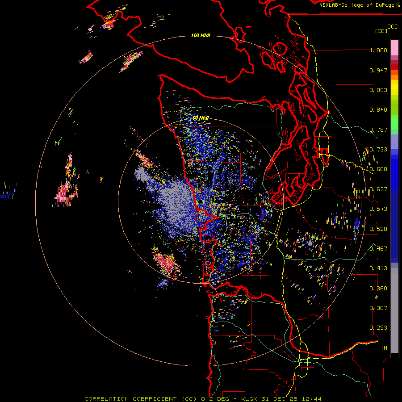Pick the yellow segment of the color bar
This screenshot has height=402, width=402.
394,88
